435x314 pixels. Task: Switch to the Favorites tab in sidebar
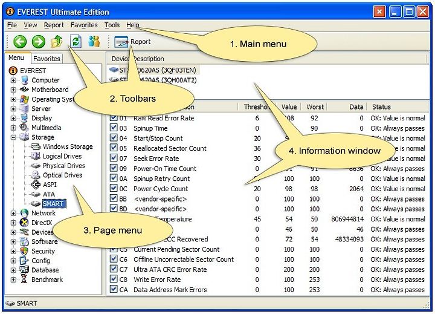(x=47, y=59)
